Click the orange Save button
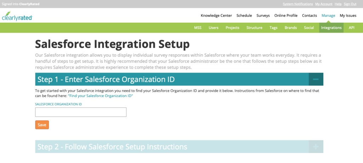 click(x=42, y=125)
